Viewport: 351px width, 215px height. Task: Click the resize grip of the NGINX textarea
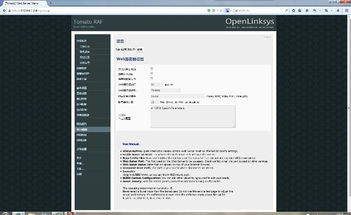(233, 126)
